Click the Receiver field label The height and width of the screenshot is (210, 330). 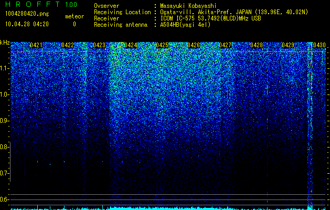[107, 18]
